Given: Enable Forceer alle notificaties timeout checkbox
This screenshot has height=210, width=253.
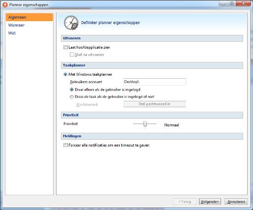Looking at the screenshot, I should pos(65,145).
